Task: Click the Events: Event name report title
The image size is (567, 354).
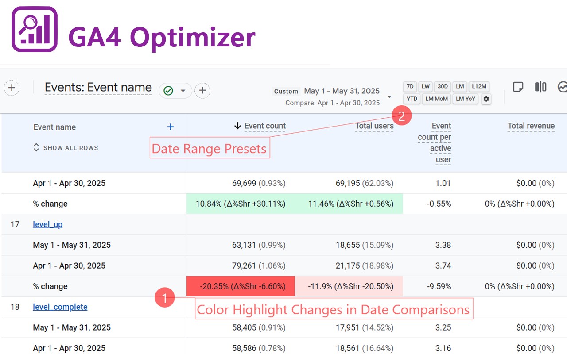Action: click(98, 88)
